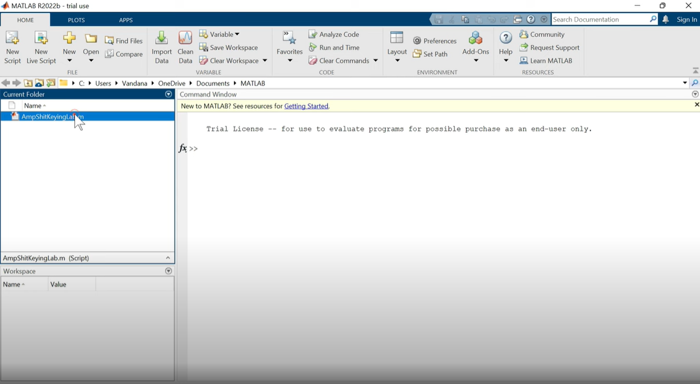
Task: Open the Getting Started link
Action: (x=306, y=106)
